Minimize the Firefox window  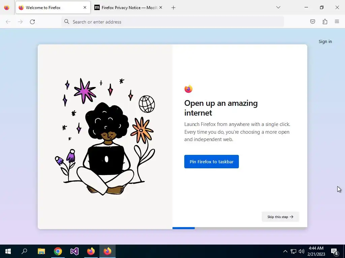point(306,7)
